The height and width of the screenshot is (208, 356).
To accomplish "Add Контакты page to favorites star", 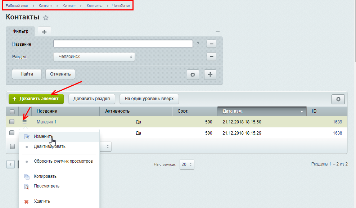I will (x=46, y=18).
